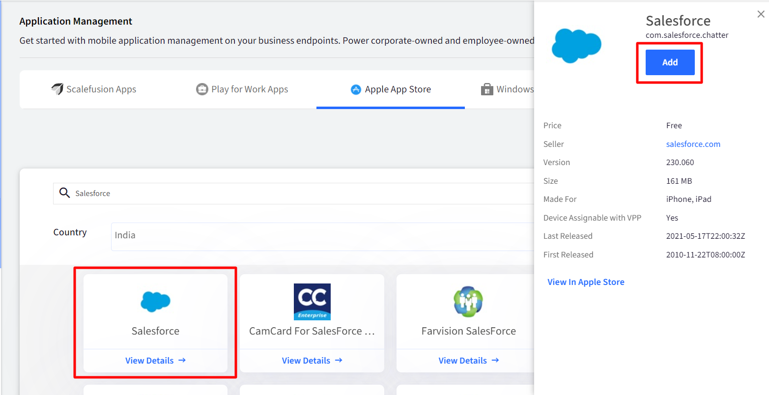Click the Play for Work briefcase icon
Screen dimensions: 769x395
pyautogui.click(x=201, y=89)
